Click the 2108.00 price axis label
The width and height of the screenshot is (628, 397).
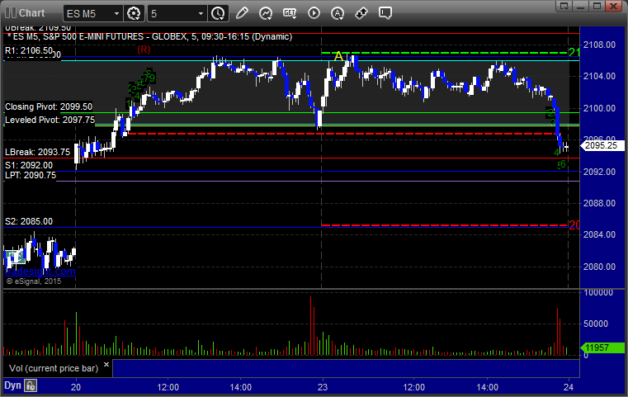(x=600, y=45)
